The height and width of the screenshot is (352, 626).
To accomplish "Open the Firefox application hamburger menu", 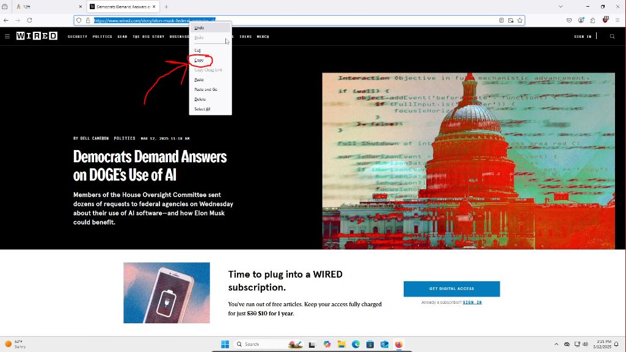I will tap(617, 20).
